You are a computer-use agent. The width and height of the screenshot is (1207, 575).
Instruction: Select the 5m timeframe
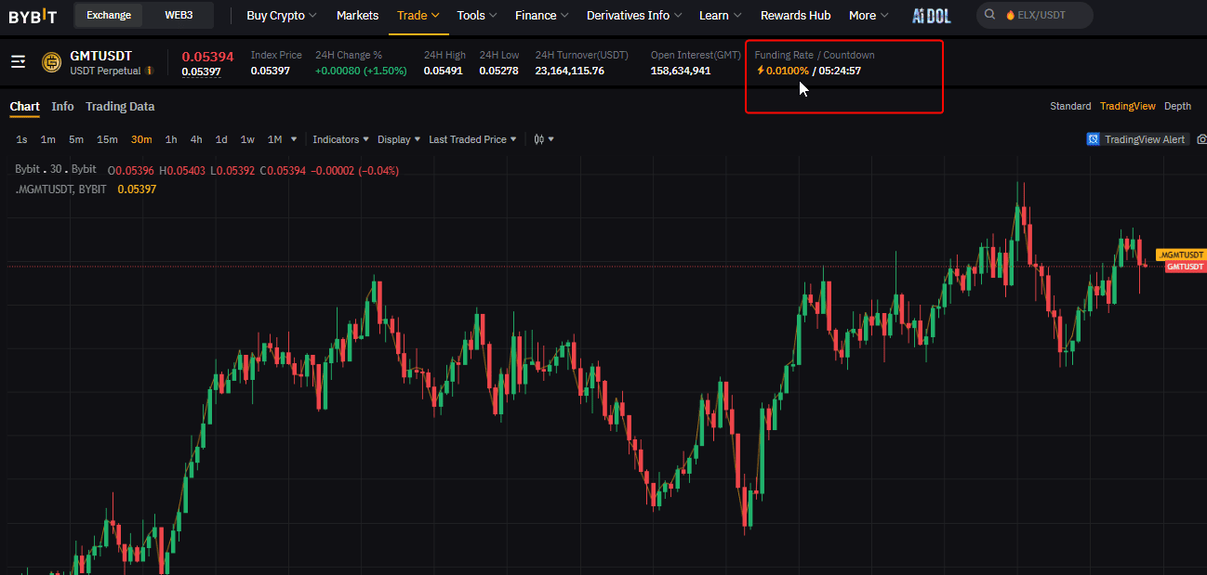(x=75, y=139)
